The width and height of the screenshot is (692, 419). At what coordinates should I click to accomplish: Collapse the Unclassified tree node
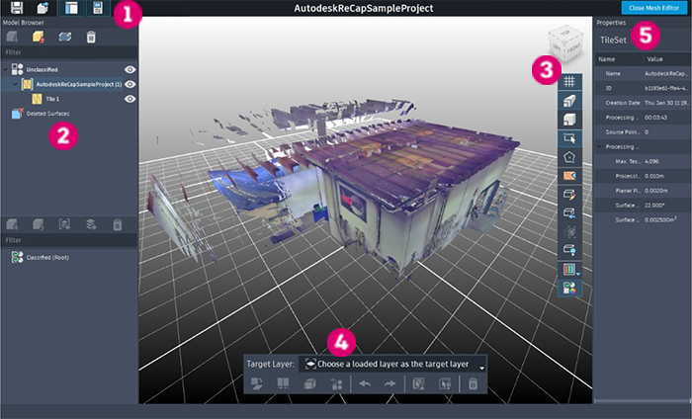(6, 70)
